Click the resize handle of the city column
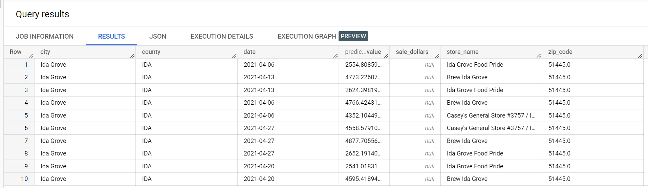The width and height of the screenshot is (648, 188). coord(132,56)
